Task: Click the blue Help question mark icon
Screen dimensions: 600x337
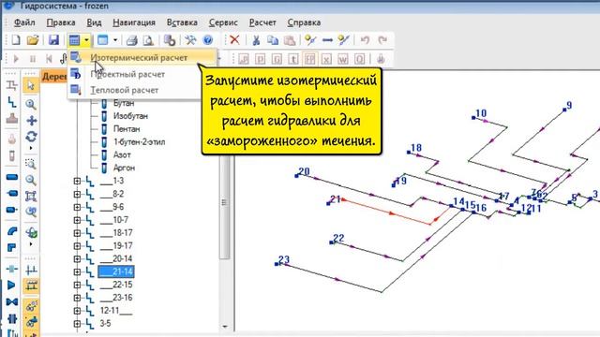Action: pos(207,39)
